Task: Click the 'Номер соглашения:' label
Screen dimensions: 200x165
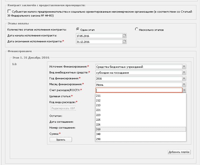Action: 62,128
